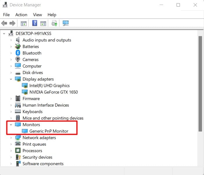Select the Intel(R) UHD Graphics entry
This screenshot has width=204, height=175.
click(x=50, y=86)
